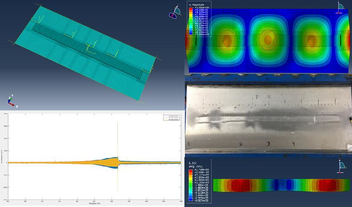This screenshot has height=207, width=352.
Task: Click the dark blue swatch in U Magnitude legend
Action: point(191,33)
